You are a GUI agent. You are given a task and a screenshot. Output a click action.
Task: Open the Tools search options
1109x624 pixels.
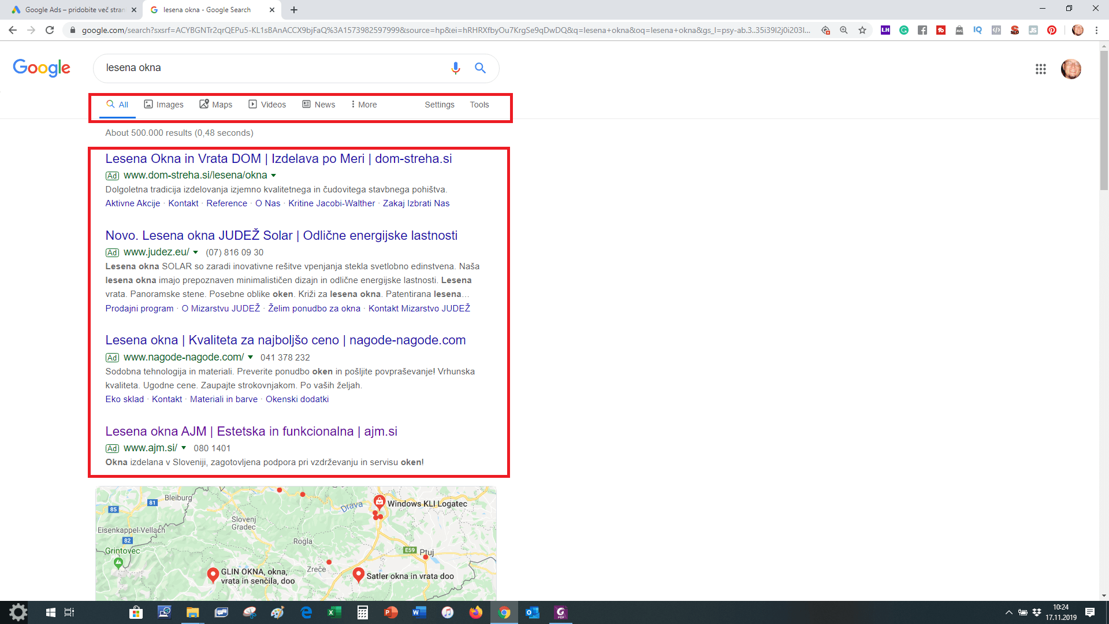pos(479,105)
